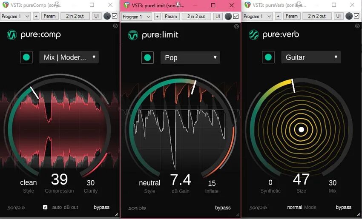362x219 pixels.
Task: Click UI button in pureLimit window
Action: click(x=218, y=16)
